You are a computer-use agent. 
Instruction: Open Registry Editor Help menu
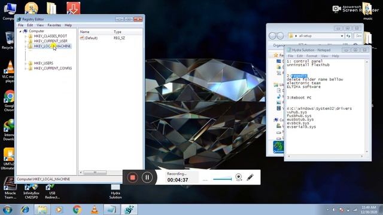click(x=68, y=25)
